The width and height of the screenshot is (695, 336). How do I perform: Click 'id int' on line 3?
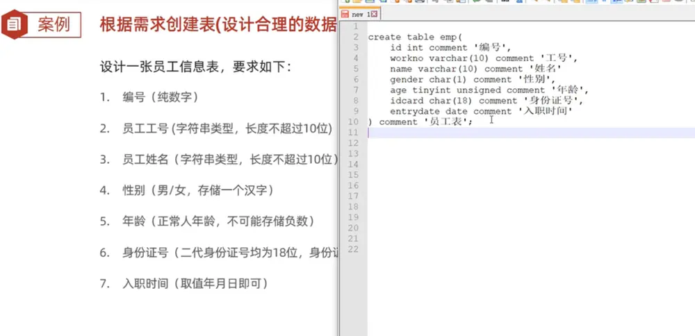click(407, 48)
